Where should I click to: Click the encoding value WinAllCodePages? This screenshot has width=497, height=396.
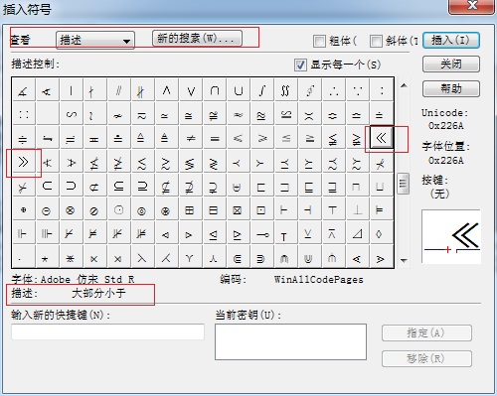(x=319, y=280)
